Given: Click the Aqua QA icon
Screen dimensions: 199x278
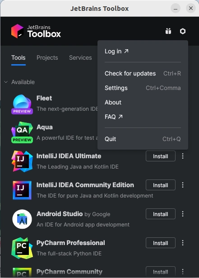Looking at the screenshot, I should click(22, 132).
